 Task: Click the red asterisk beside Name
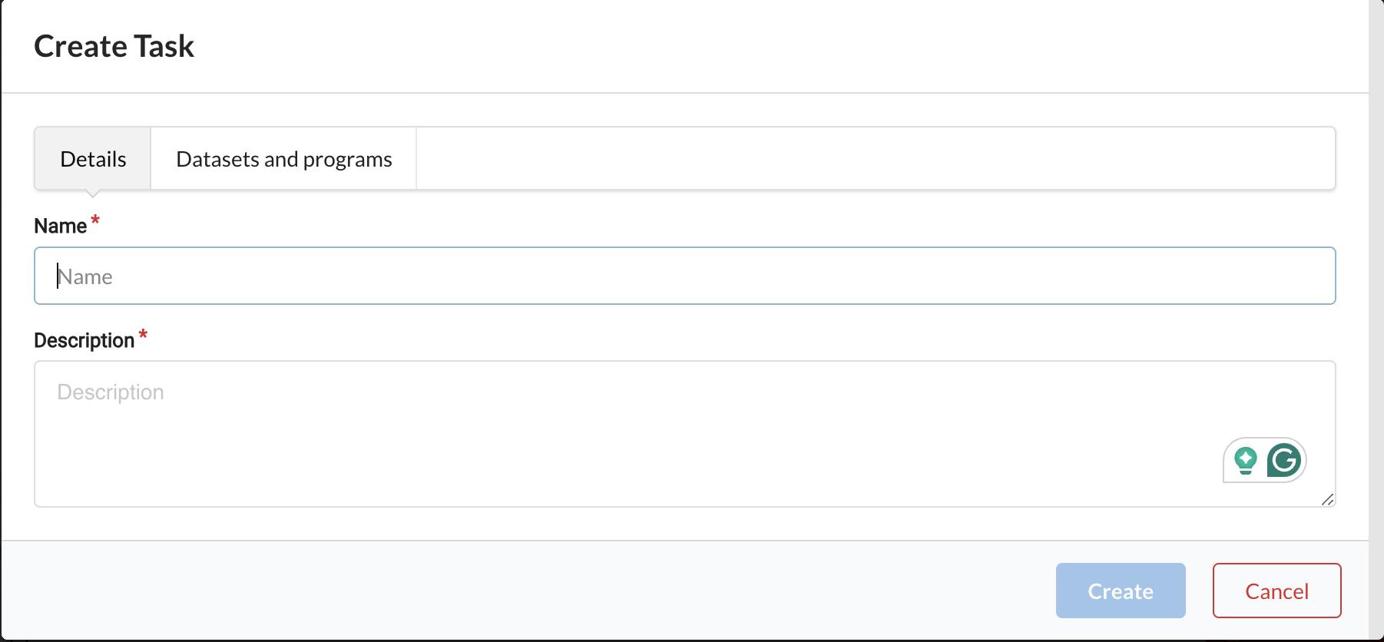point(95,221)
